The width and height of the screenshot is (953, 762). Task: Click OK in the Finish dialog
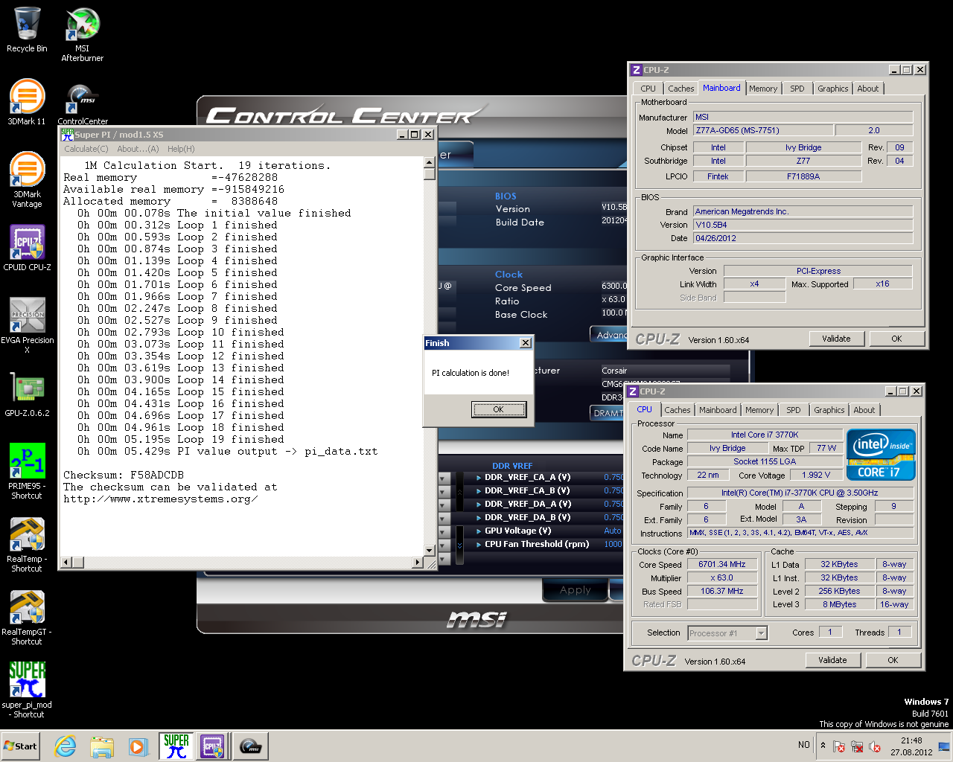click(499, 409)
